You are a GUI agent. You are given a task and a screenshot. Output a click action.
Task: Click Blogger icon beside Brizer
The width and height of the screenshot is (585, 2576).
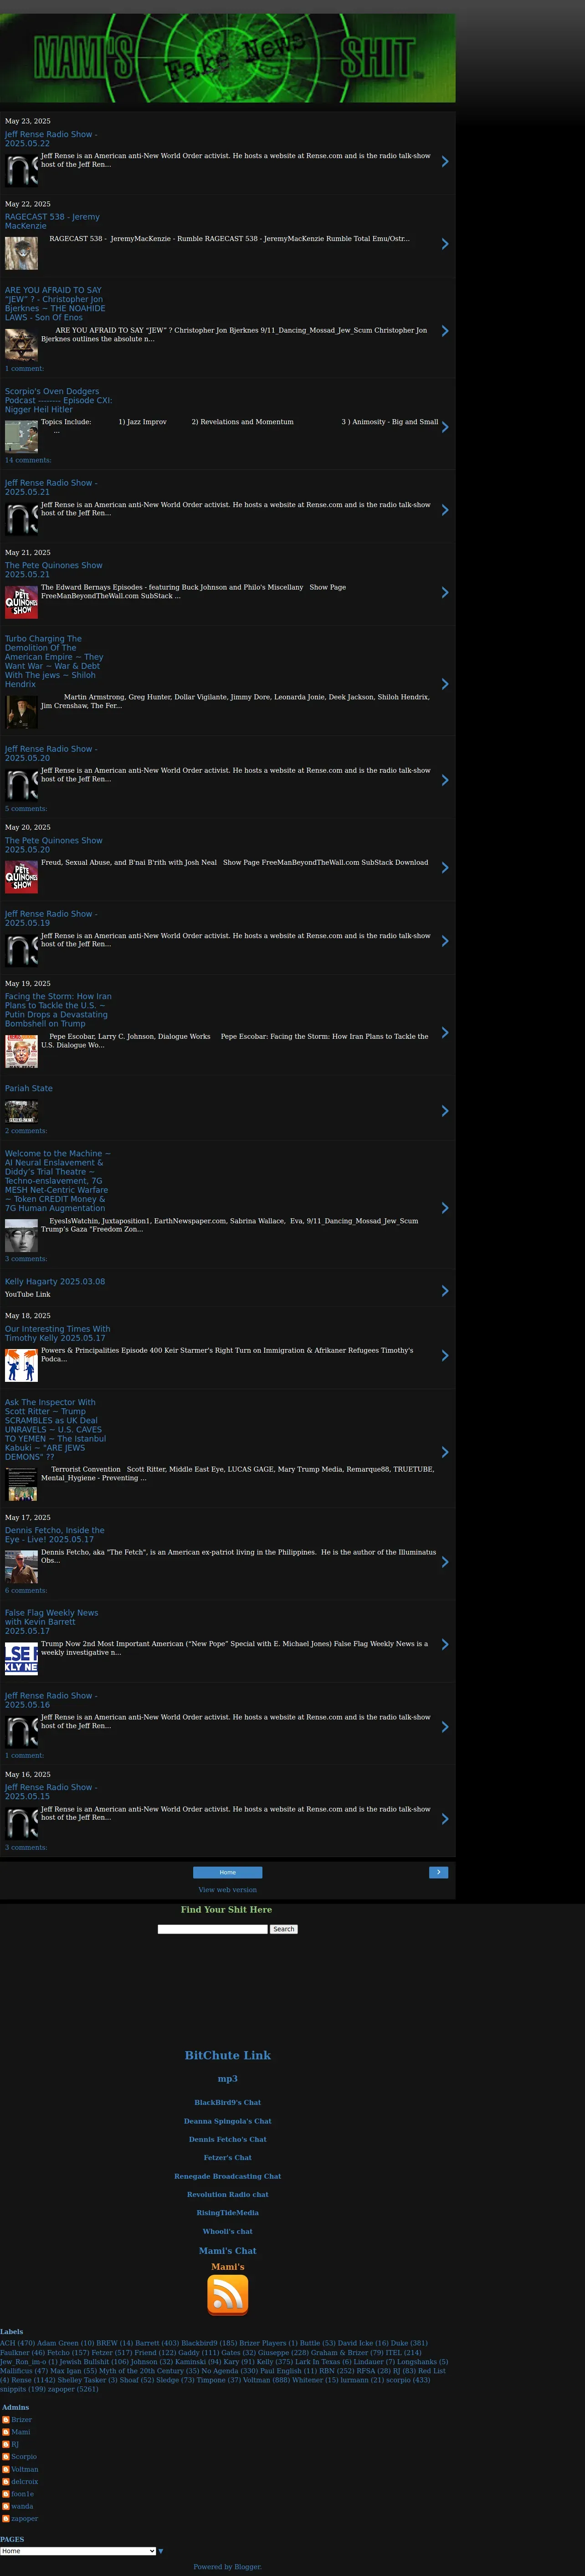[x=6, y=2420]
